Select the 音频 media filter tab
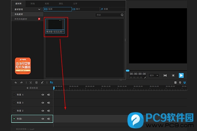 tap(113, 9)
